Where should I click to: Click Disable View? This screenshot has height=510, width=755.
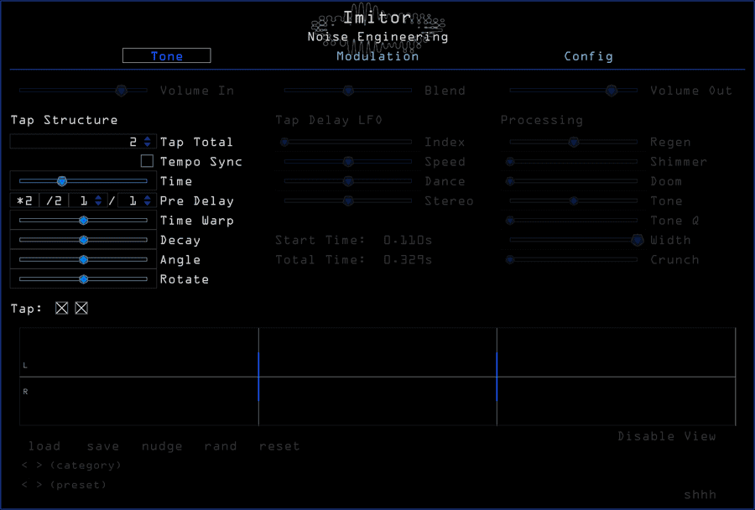tap(666, 436)
